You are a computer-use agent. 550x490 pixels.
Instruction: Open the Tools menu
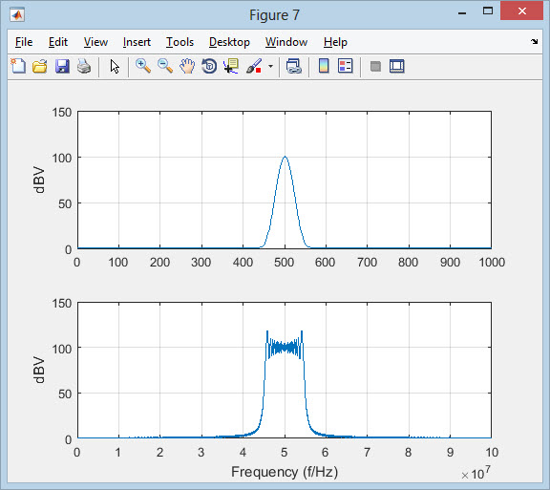point(180,42)
